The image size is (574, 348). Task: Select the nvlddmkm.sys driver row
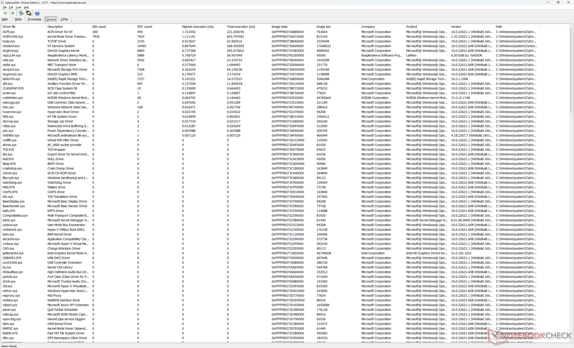pyautogui.click(x=13, y=98)
